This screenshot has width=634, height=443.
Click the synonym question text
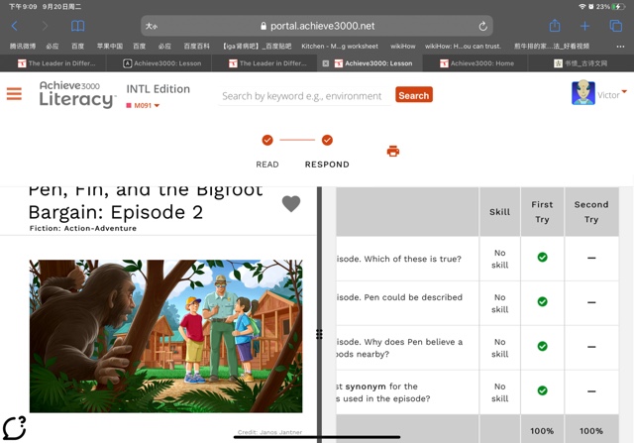click(383, 392)
